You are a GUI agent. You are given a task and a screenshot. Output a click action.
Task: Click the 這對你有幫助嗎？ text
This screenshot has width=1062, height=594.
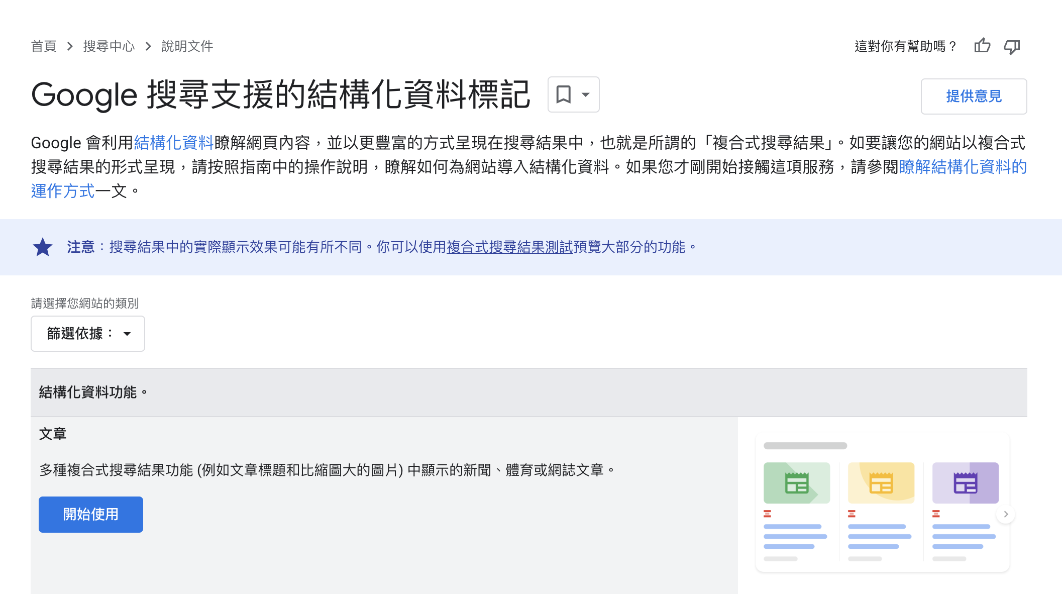click(906, 46)
